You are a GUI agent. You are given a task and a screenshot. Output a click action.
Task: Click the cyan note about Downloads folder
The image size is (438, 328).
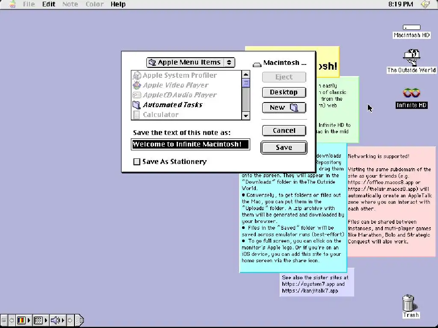pyautogui.click(x=293, y=222)
